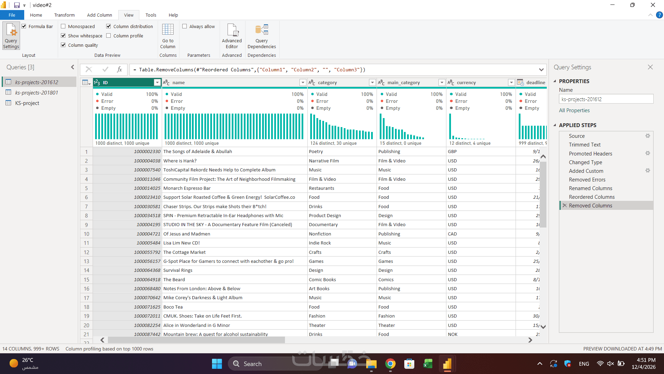Select the KS-project query
The width and height of the screenshot is (664, 374).
coord(27,103)
